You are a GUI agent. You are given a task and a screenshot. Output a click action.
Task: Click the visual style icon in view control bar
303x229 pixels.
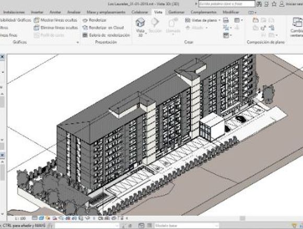[x=41, y=218]
